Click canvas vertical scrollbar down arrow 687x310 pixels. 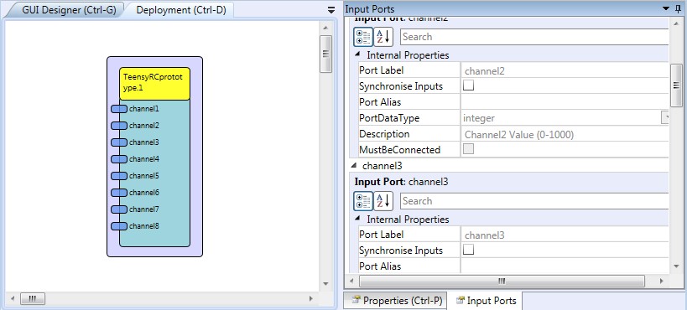point(325,284)
